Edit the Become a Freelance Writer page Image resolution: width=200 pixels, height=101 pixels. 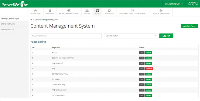(x=142, y=58)
